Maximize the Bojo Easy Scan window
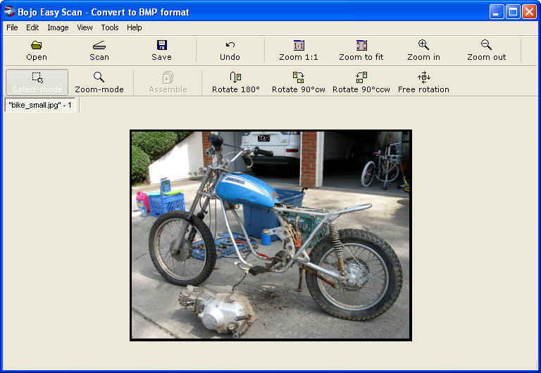541x373 pixels. tap(513, 12)
